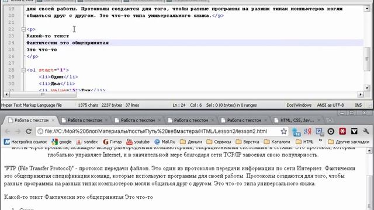Click the <li>Один</li> code line

(x=58, y=77)
